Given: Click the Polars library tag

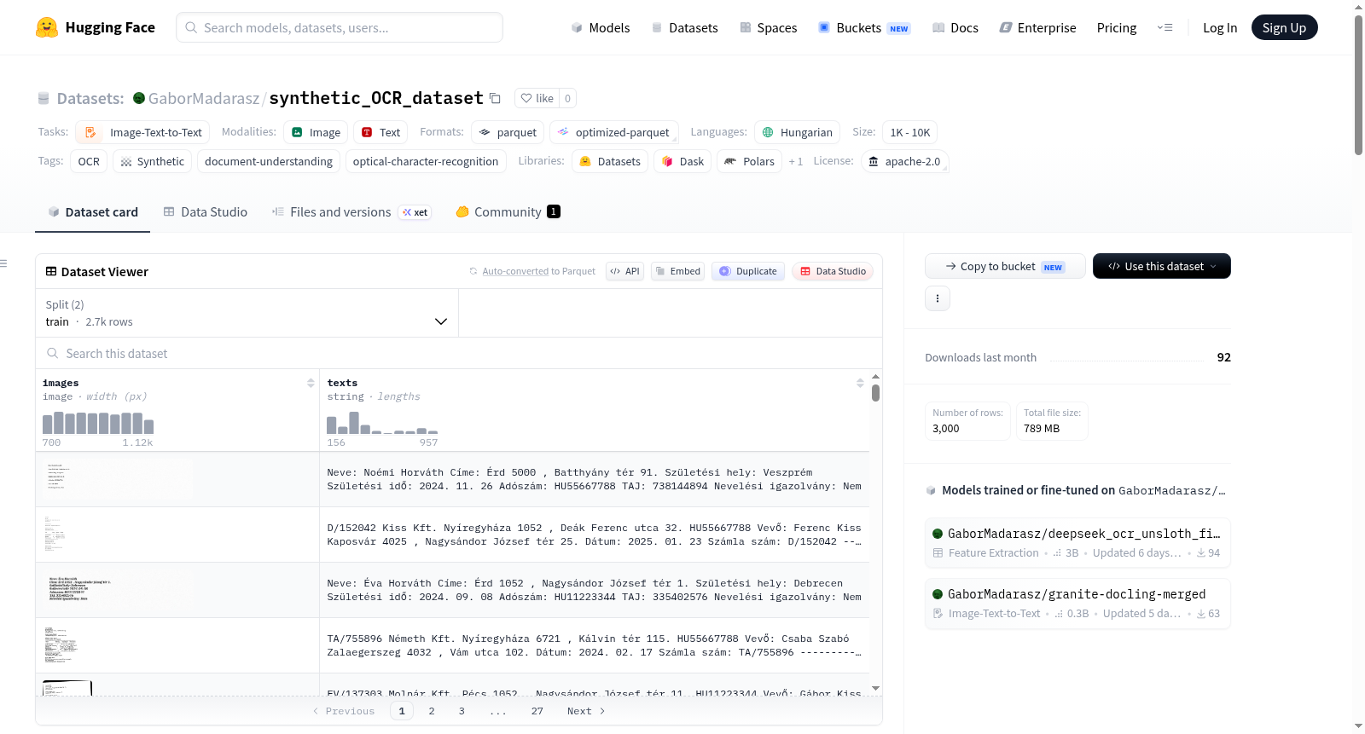Looking at the screenshot, I should (x=750, y=161).
